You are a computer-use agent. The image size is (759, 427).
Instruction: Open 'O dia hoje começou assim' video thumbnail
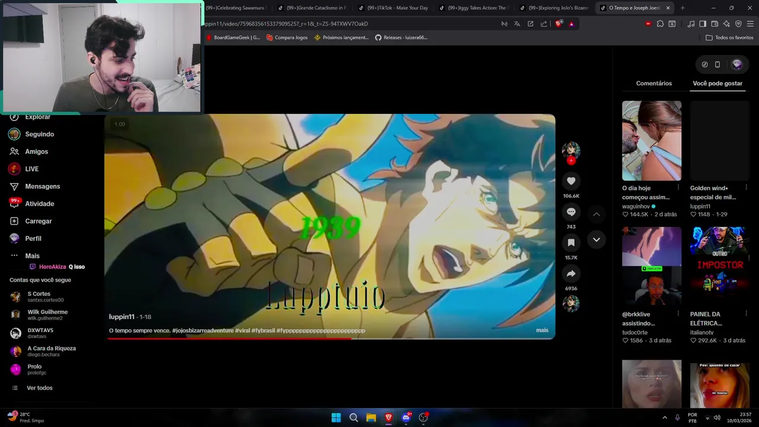652,141
